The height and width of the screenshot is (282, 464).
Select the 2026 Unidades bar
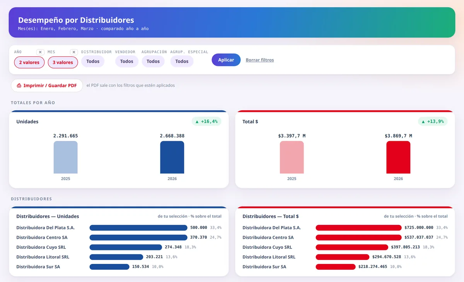[x=172, y=157]
